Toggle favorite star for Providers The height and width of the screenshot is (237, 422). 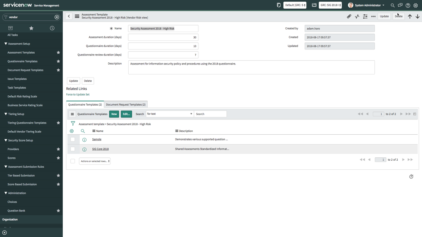click(x=58, y=149)
